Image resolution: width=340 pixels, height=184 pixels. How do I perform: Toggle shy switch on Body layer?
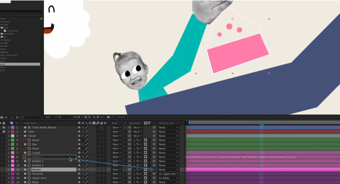[x=79, y=182]
